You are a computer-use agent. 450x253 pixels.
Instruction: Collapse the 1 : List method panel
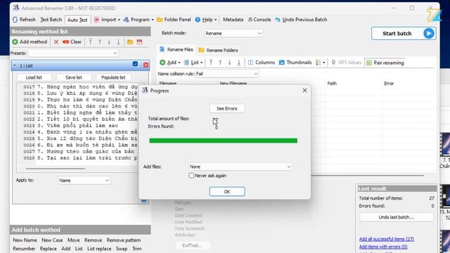15,65
